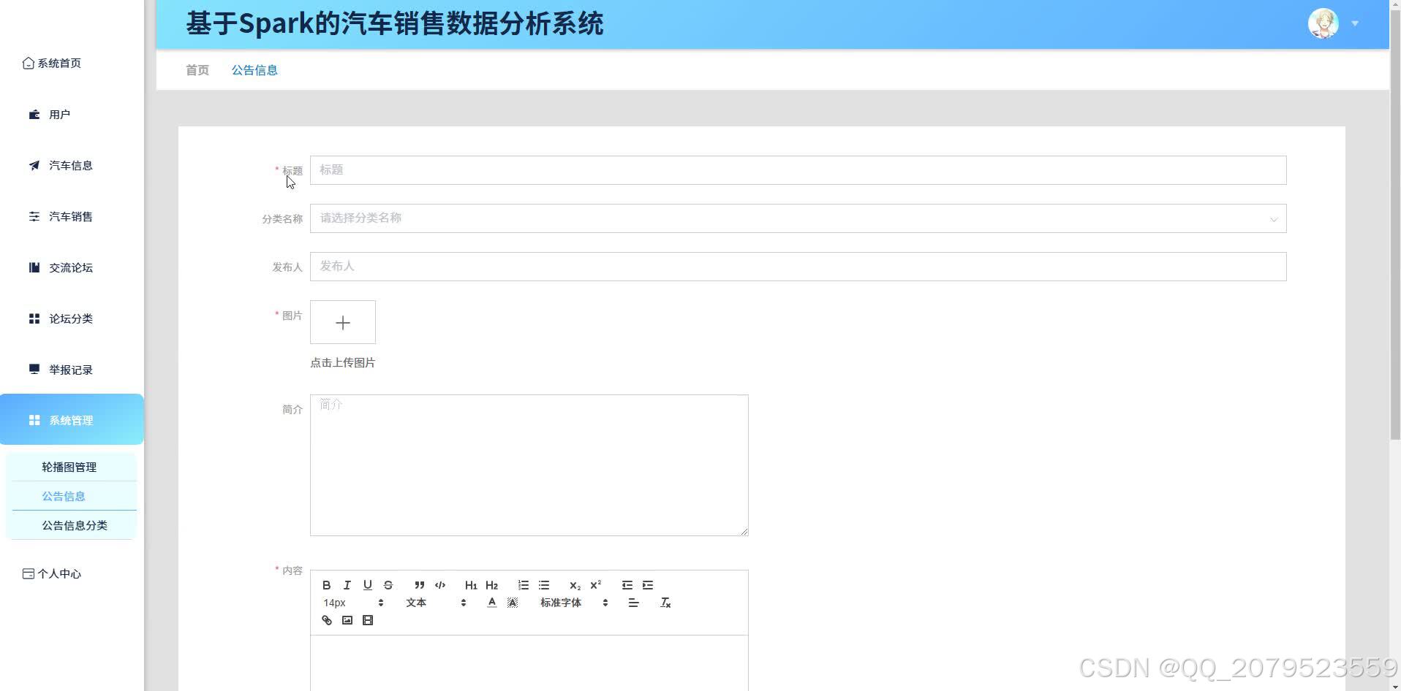Apply superscript formatting
This screenshot has height=691, width=1401.
(596, 585)
